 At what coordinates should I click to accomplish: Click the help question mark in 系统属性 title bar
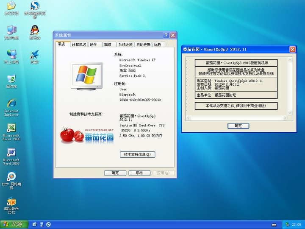(x=166, y=35)
